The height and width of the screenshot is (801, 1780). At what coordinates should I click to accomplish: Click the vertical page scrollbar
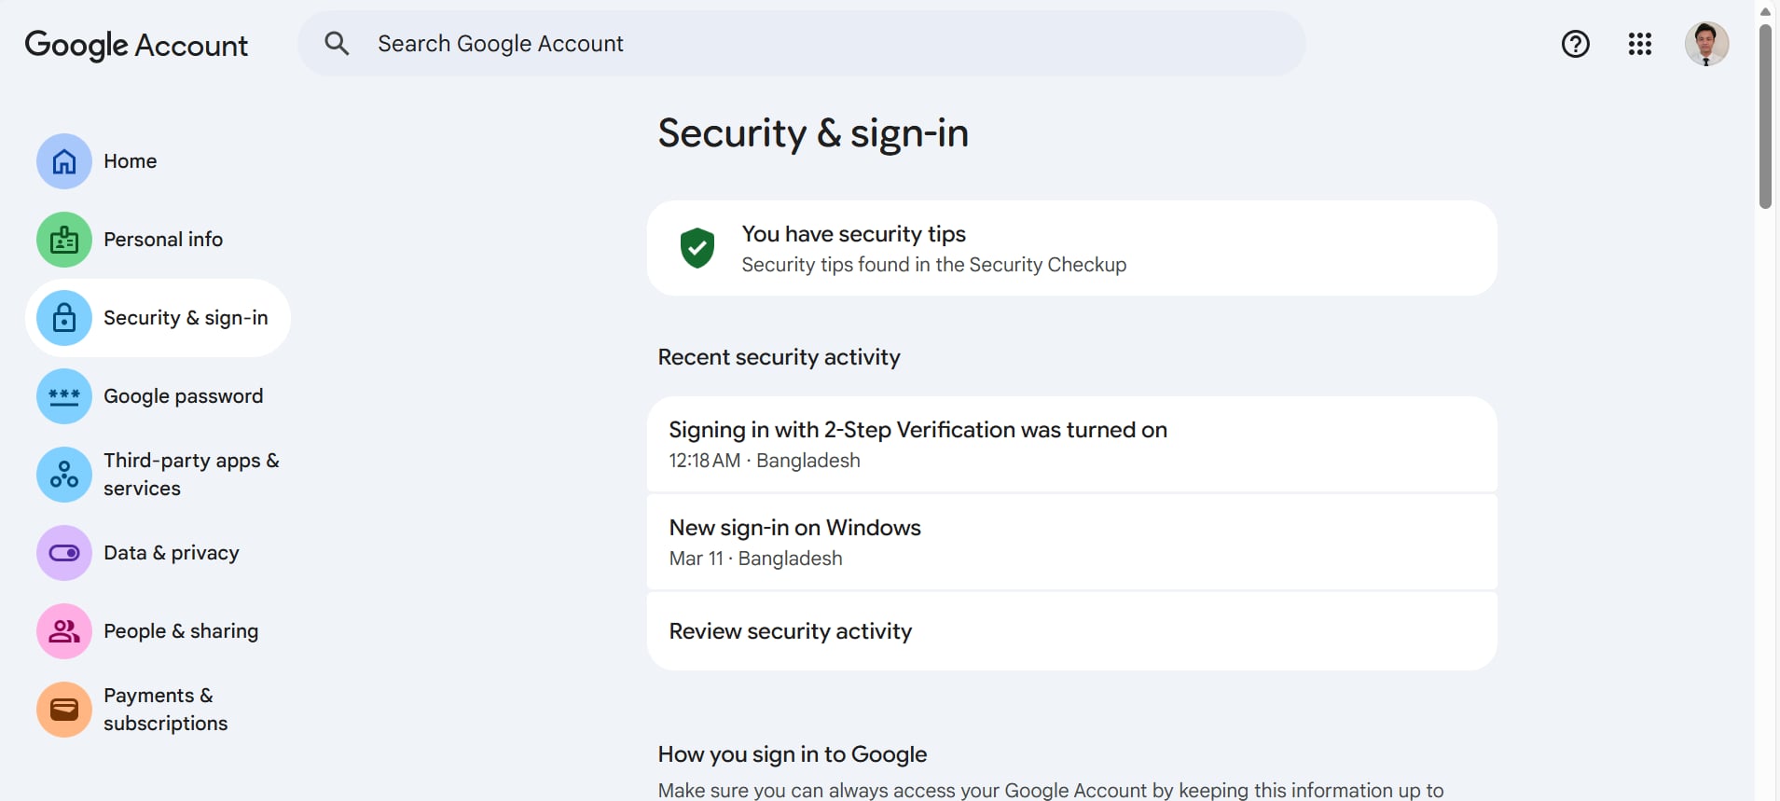[x=1764, y=117]
